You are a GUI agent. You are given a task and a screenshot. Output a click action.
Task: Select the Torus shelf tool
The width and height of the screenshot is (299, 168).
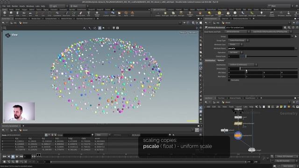[24, 14]
